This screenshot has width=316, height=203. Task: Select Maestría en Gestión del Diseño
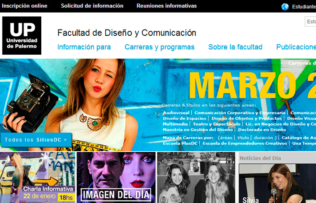pyautogui.click(x=193, y=130)
